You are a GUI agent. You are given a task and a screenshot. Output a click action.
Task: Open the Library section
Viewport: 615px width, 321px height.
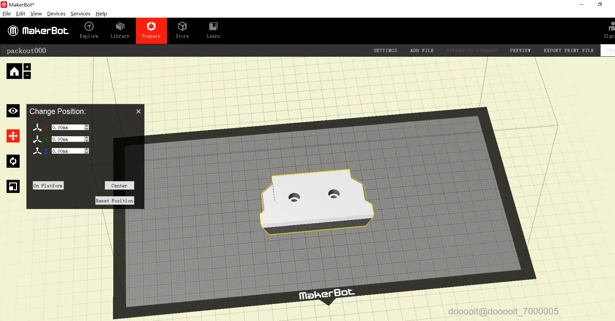(120, 30)
